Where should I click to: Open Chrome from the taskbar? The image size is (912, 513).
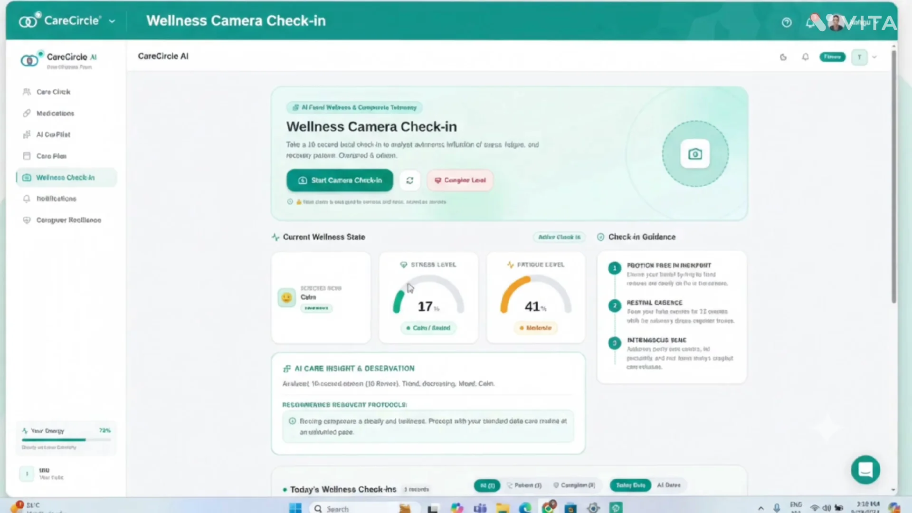click(x=548, y=507)
